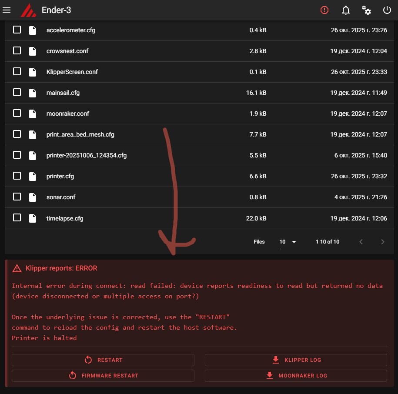The image size is (398, 394).
Task: Click the Mainsail logo next to Ender-3
Action: [28, 10]
